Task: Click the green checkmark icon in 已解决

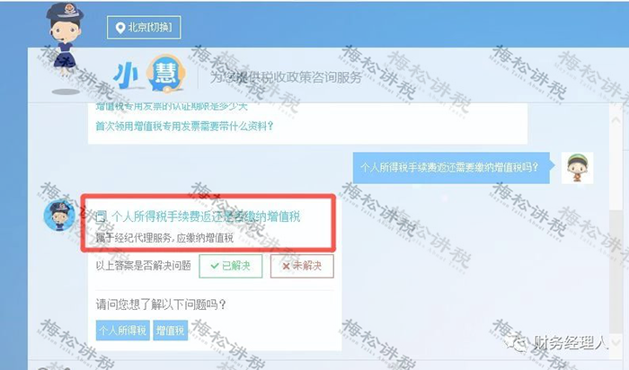Action: click(x=215, y=266)
